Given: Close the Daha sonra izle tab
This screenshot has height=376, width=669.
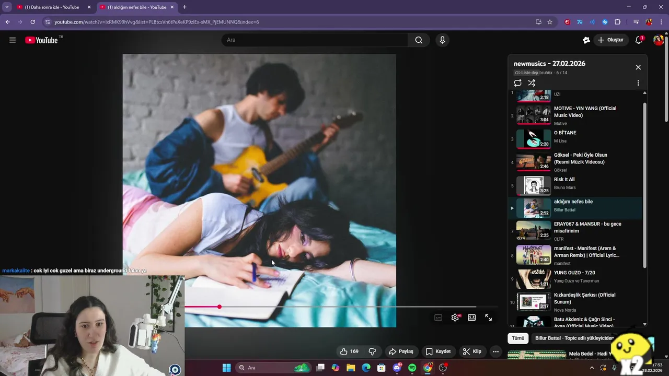Looking at the screenshot, I should [89, 7].
